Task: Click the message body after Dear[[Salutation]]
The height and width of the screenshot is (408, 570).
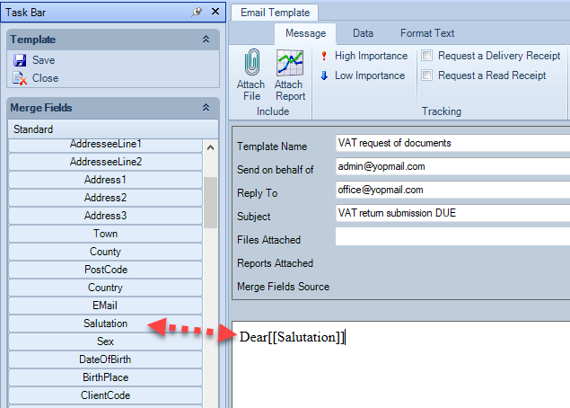Action: tap(346, 337)
